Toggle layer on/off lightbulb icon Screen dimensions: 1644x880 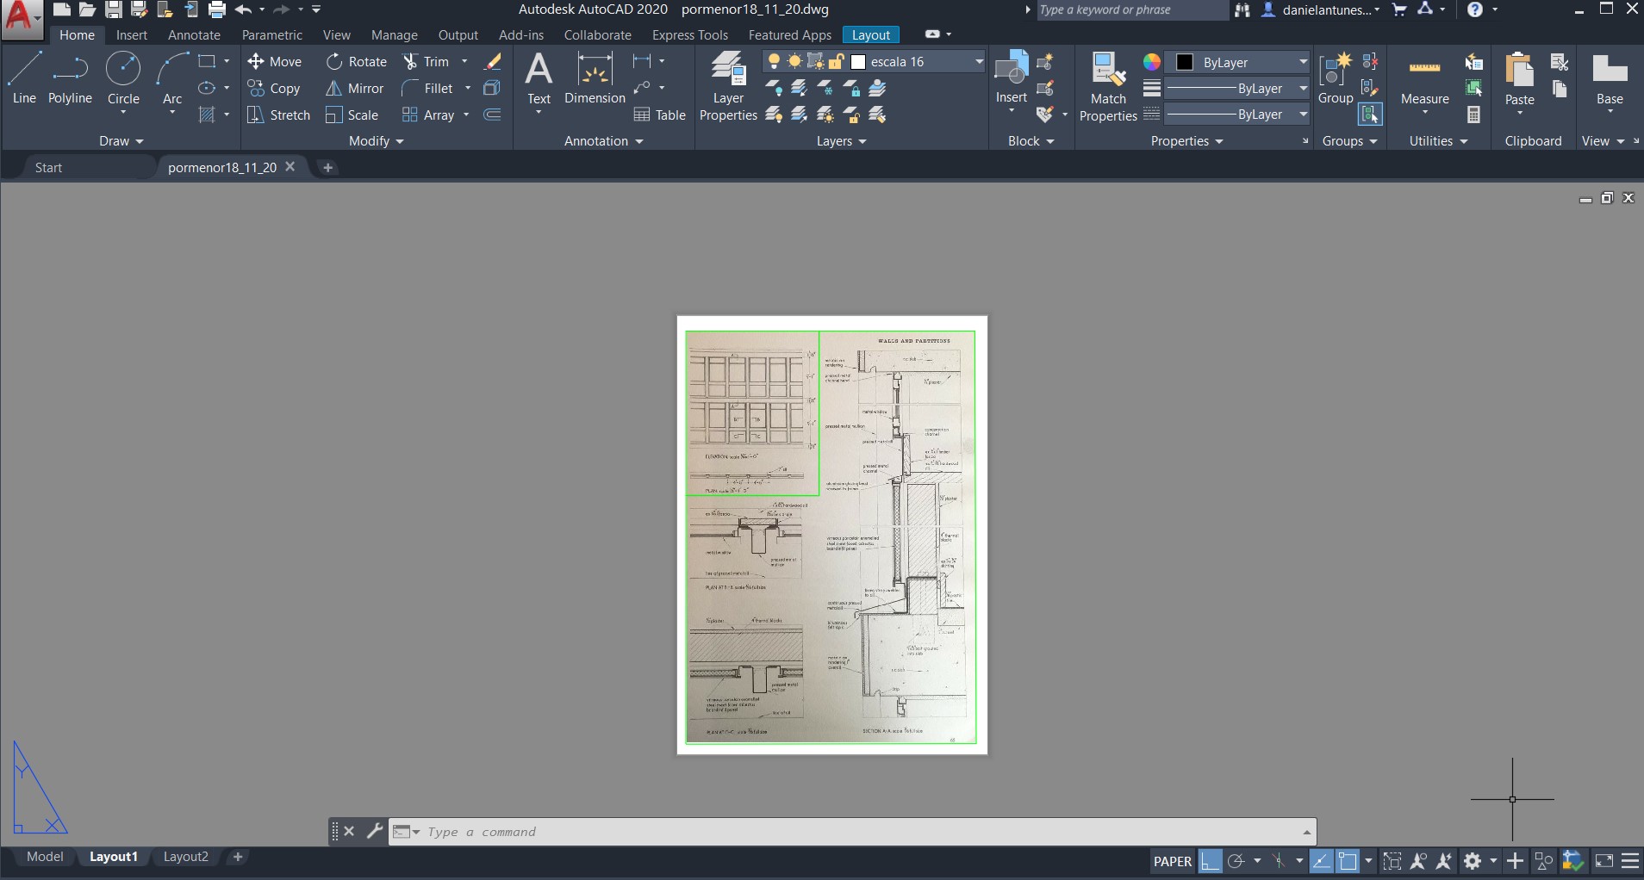point(774,61)
